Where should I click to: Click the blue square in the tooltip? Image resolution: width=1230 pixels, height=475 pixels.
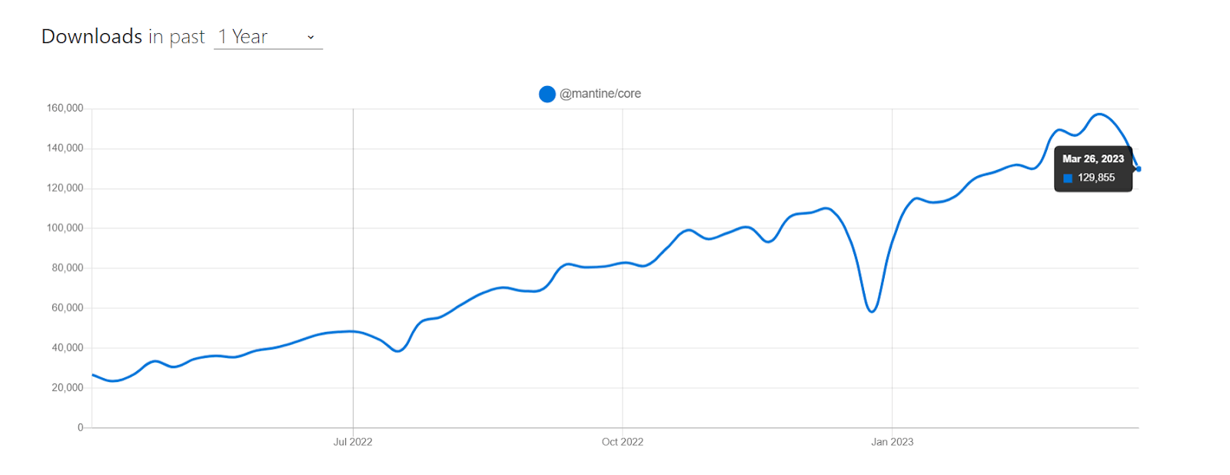click(1068, 178)
